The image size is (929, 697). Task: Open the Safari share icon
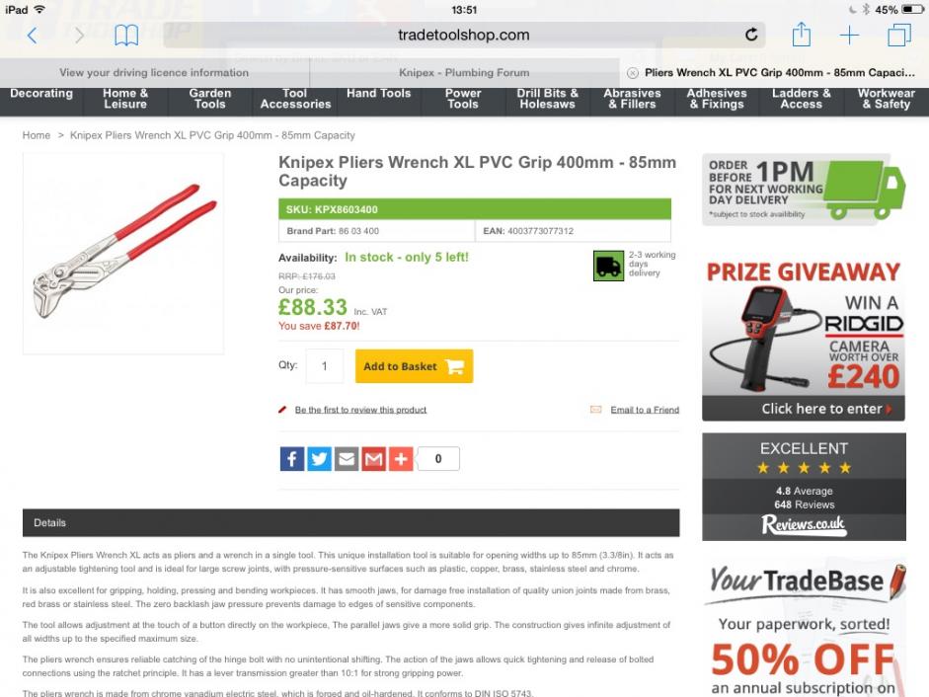tap(801, 35)
